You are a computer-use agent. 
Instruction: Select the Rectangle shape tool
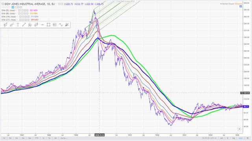[48, 25]
